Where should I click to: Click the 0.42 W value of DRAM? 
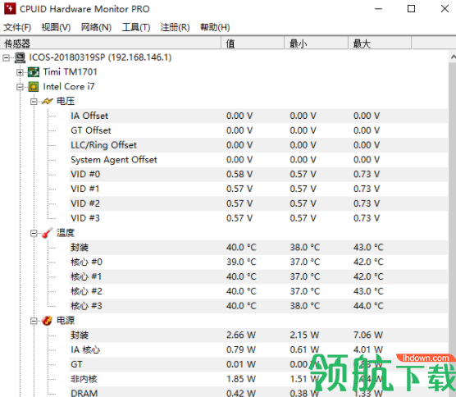coord(241,393)
